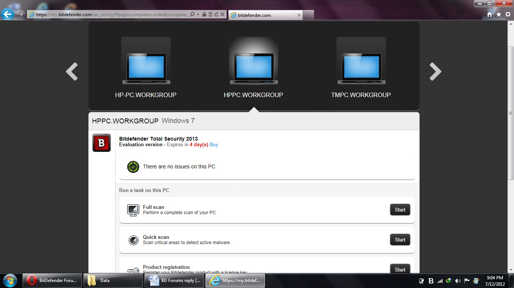Show next computers with right chevron
This screenshot has height=288, width=514.
tap(435, 71)
